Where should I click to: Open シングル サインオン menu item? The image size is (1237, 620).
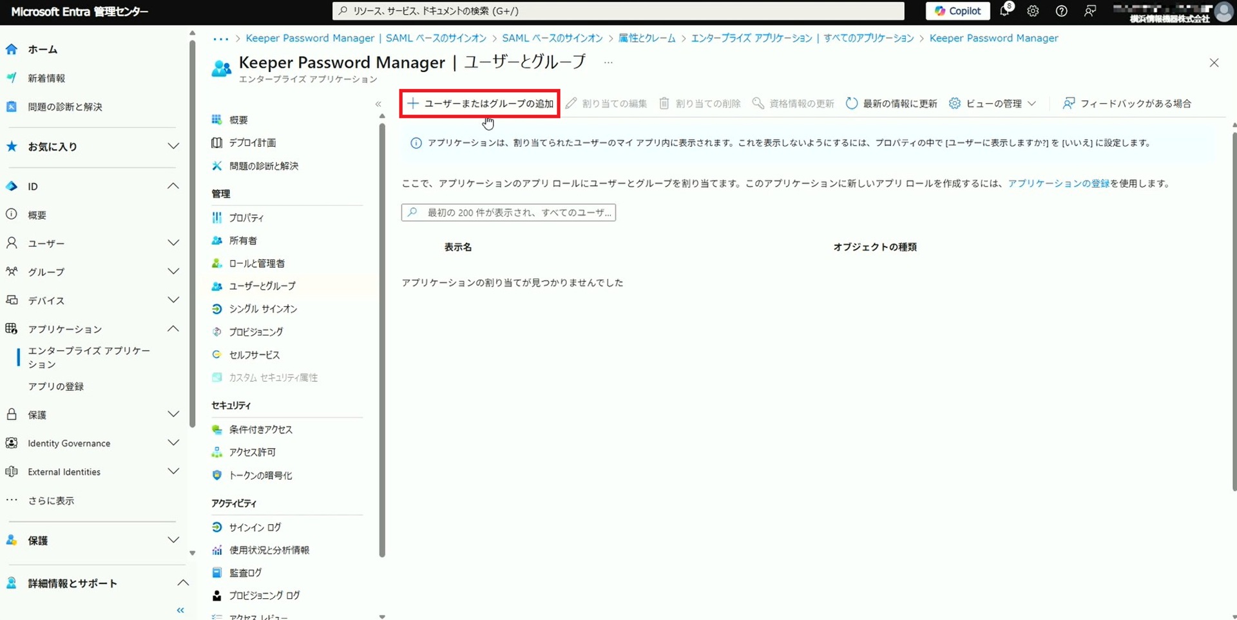[x=263, y=309]
